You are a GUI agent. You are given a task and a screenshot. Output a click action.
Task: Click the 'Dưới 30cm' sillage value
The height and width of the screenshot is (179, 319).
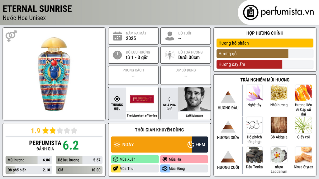coord(189,57)
